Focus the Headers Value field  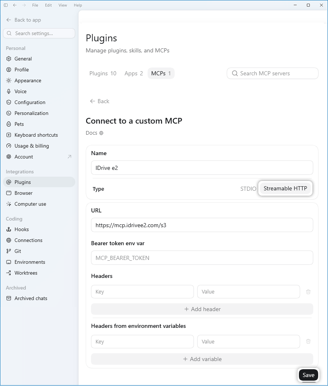point(248,292)
